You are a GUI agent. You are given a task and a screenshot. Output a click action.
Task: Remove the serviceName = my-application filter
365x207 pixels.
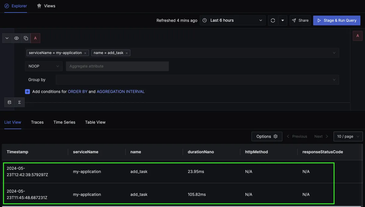click(x=85, y=53)
